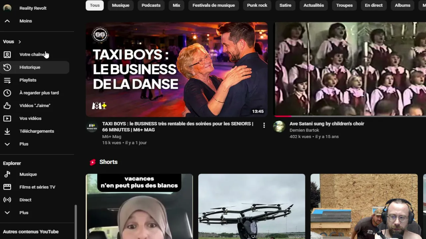426x239 pixels.
Task: Click the Votre chaîne person icon
Action: (7, 54)
